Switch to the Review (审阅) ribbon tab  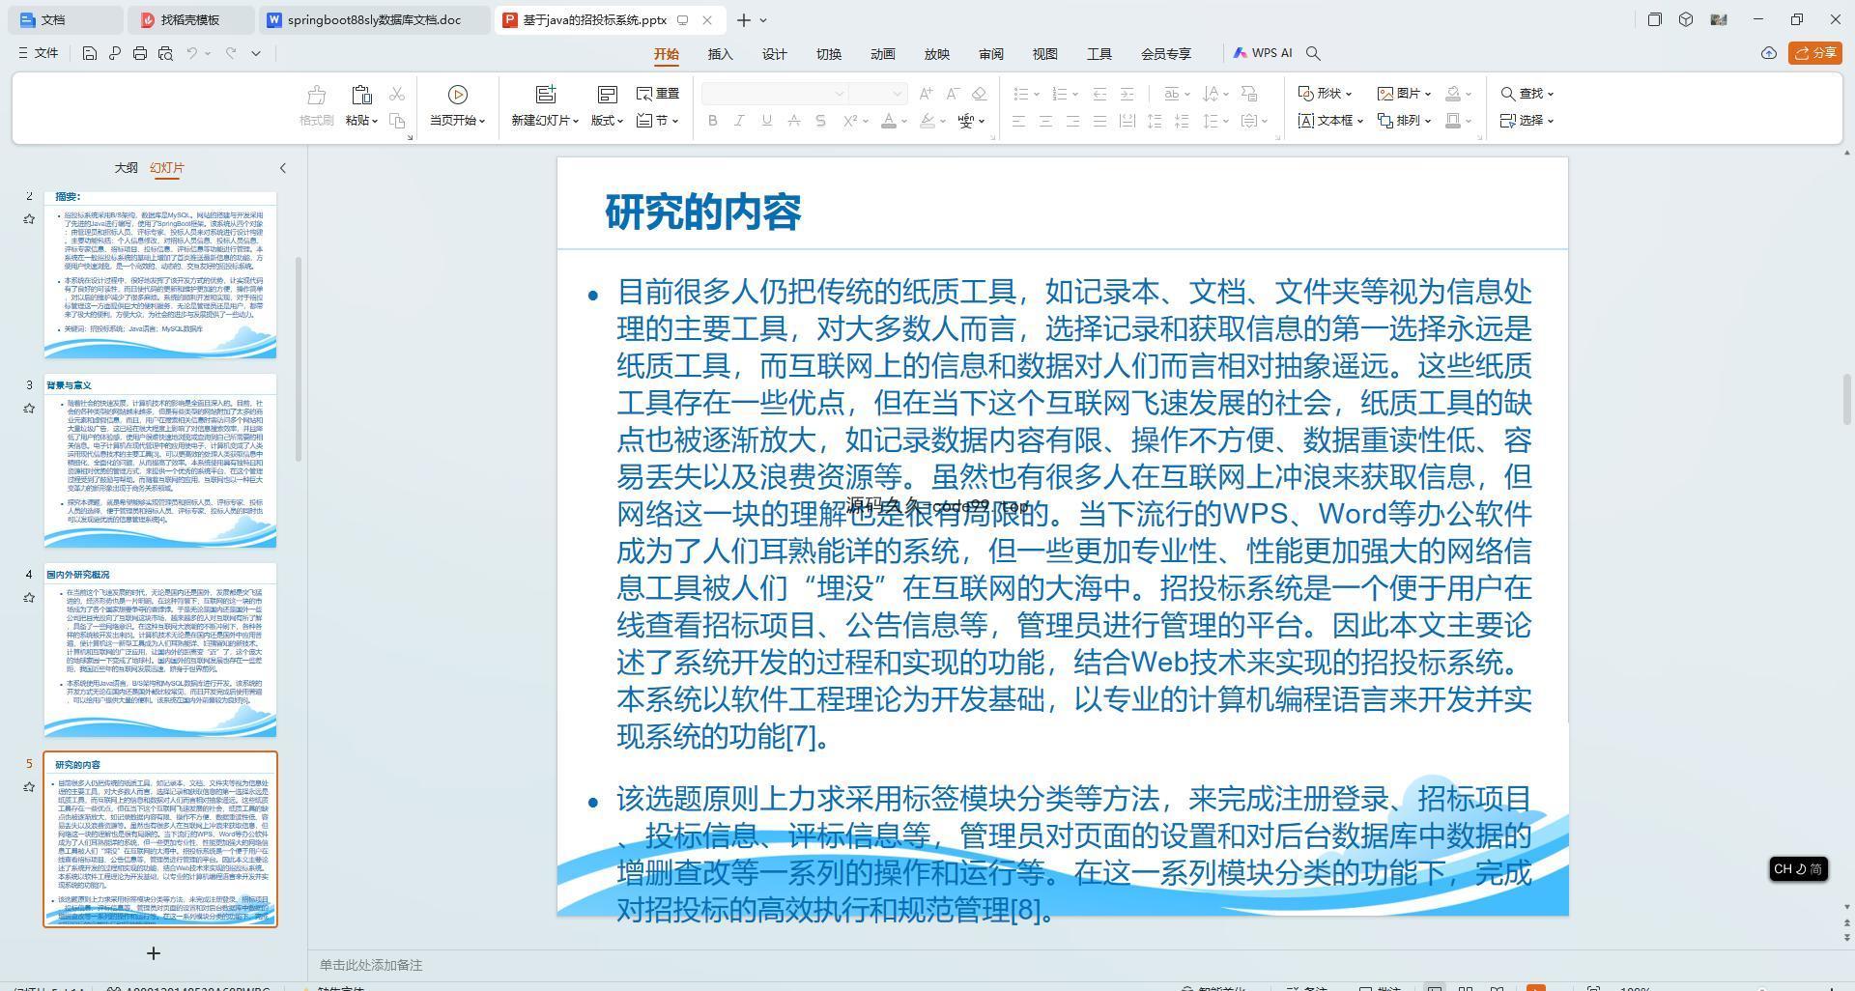click(991, 54)
